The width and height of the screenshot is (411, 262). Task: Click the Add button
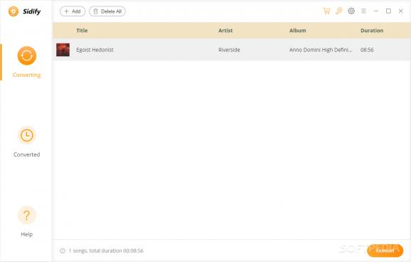[x=73, y=11]
